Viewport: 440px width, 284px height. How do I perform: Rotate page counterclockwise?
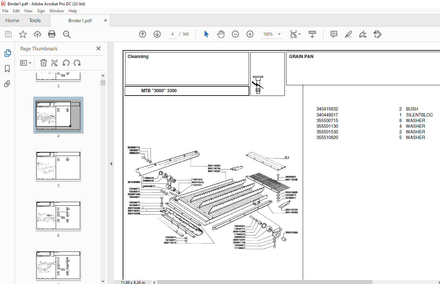pyautogui.click(x=66, y=63)
